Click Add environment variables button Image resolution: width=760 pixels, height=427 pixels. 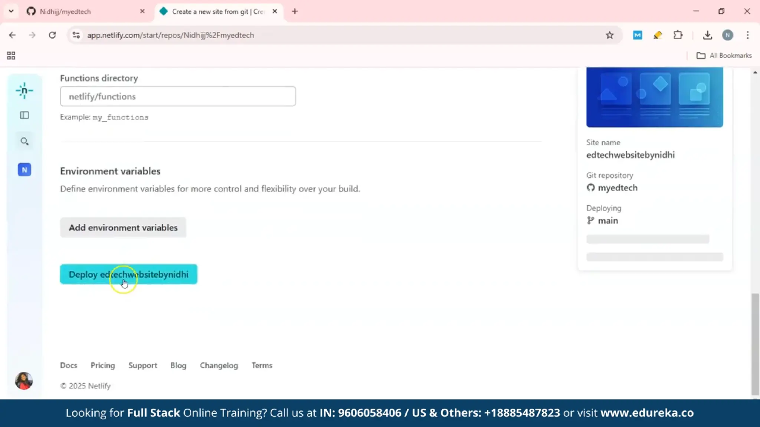coord(123,227)
